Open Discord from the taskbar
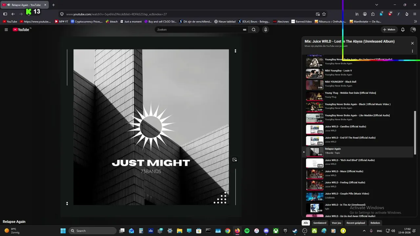Image resolution: width=420 pixels, height=236 pixels. tap(266, 231)
